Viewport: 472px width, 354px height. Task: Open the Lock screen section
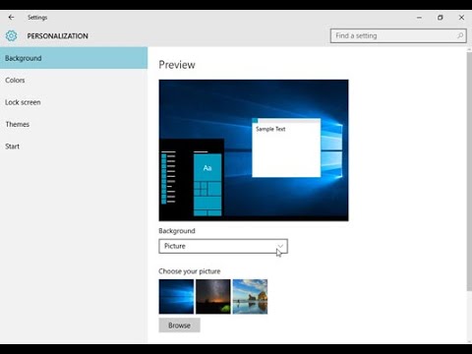(x=74, y=102)
